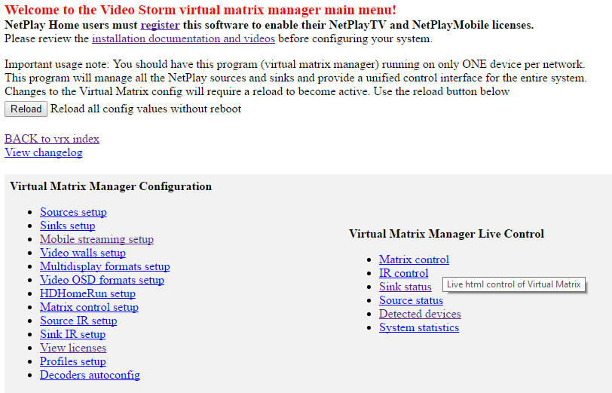Open Matrix control setup link
This screenshot has width=612, height=393.
[x=89, y=307]
